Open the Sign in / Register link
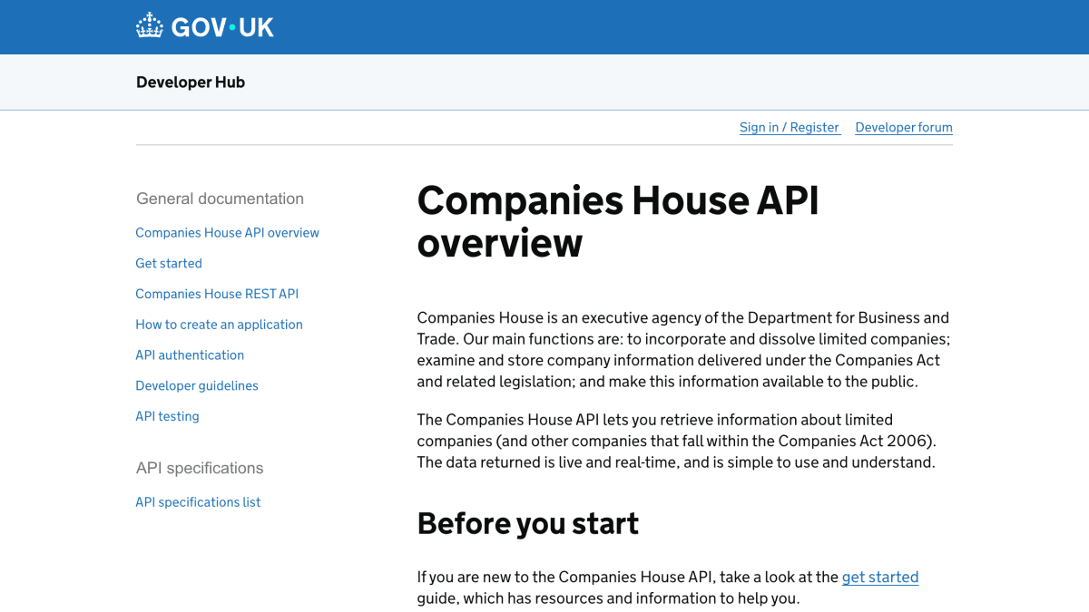This screenshot has height=612, width=1089. [x=790, y=127]
